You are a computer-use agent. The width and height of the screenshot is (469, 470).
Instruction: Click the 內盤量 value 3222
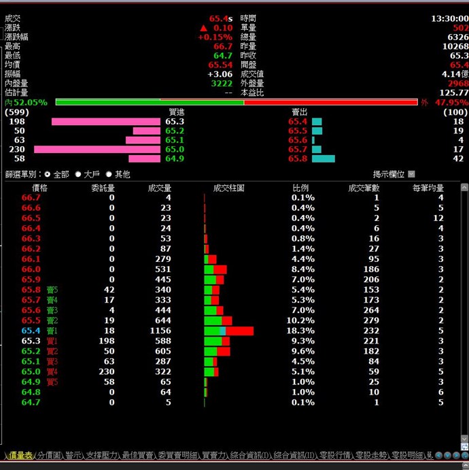222,84
